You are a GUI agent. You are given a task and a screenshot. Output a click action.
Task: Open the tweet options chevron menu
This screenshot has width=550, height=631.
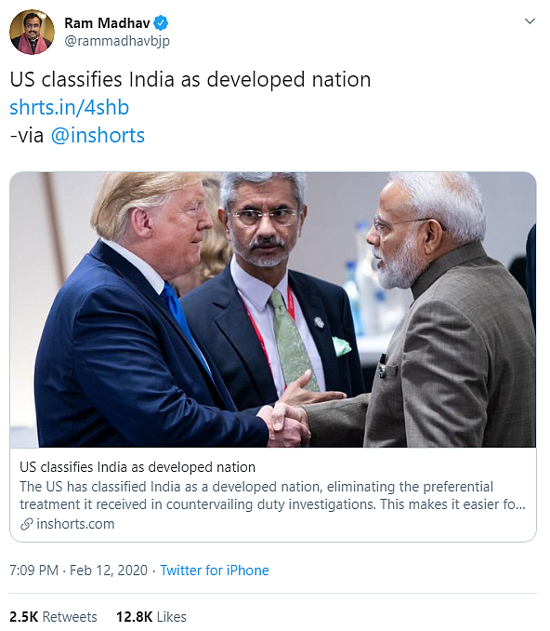pos(530,21)
